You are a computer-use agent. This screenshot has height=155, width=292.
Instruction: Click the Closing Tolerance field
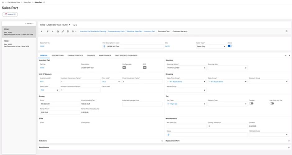[228, 126]
